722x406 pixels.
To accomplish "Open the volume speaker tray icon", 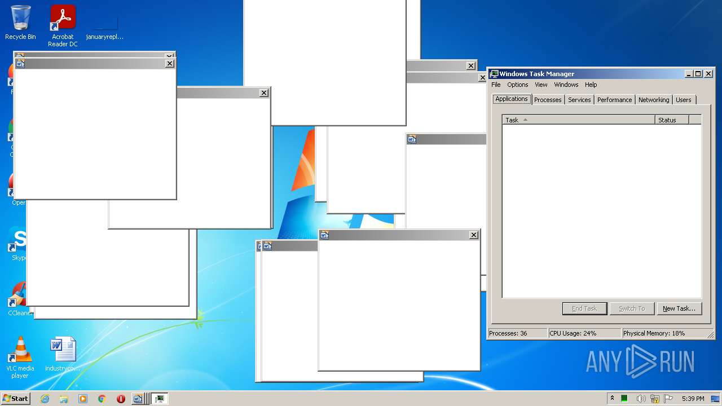I will (x=640, y=399).
